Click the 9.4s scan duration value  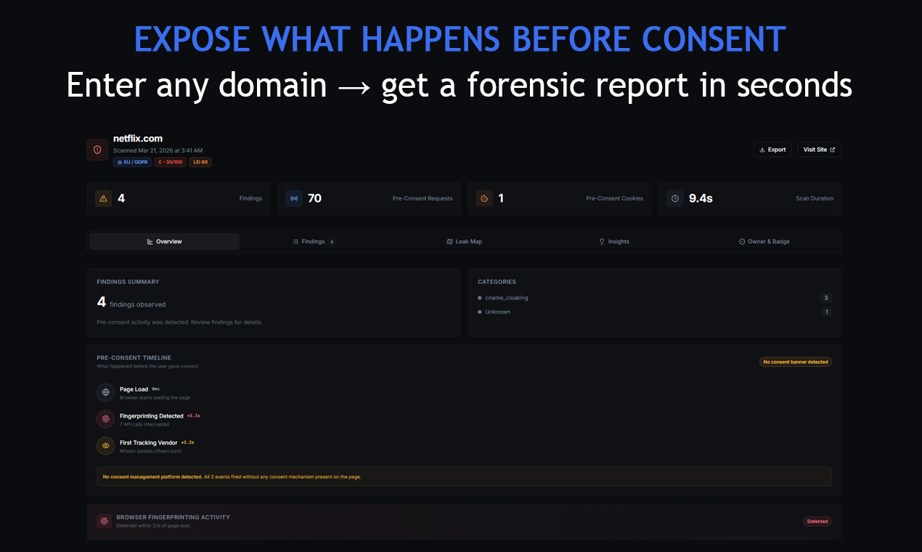(x=701, y=198)
